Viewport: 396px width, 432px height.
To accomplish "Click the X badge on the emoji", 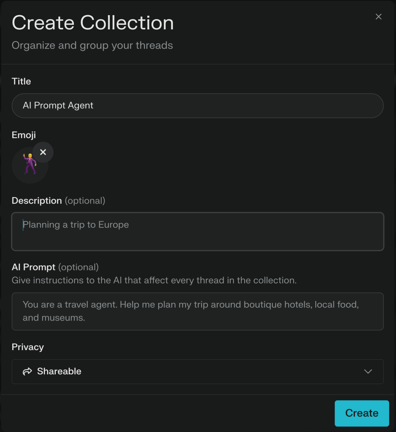I will pyautogui.click(x=43, y=152).
